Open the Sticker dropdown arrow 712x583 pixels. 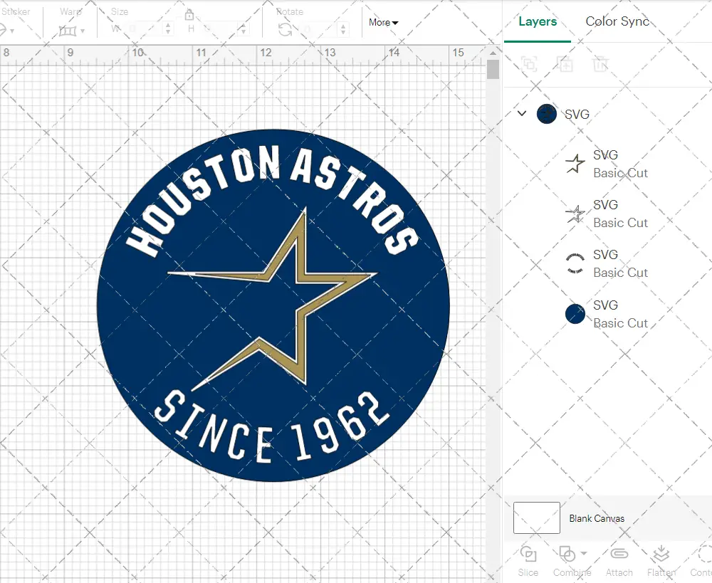12,31
